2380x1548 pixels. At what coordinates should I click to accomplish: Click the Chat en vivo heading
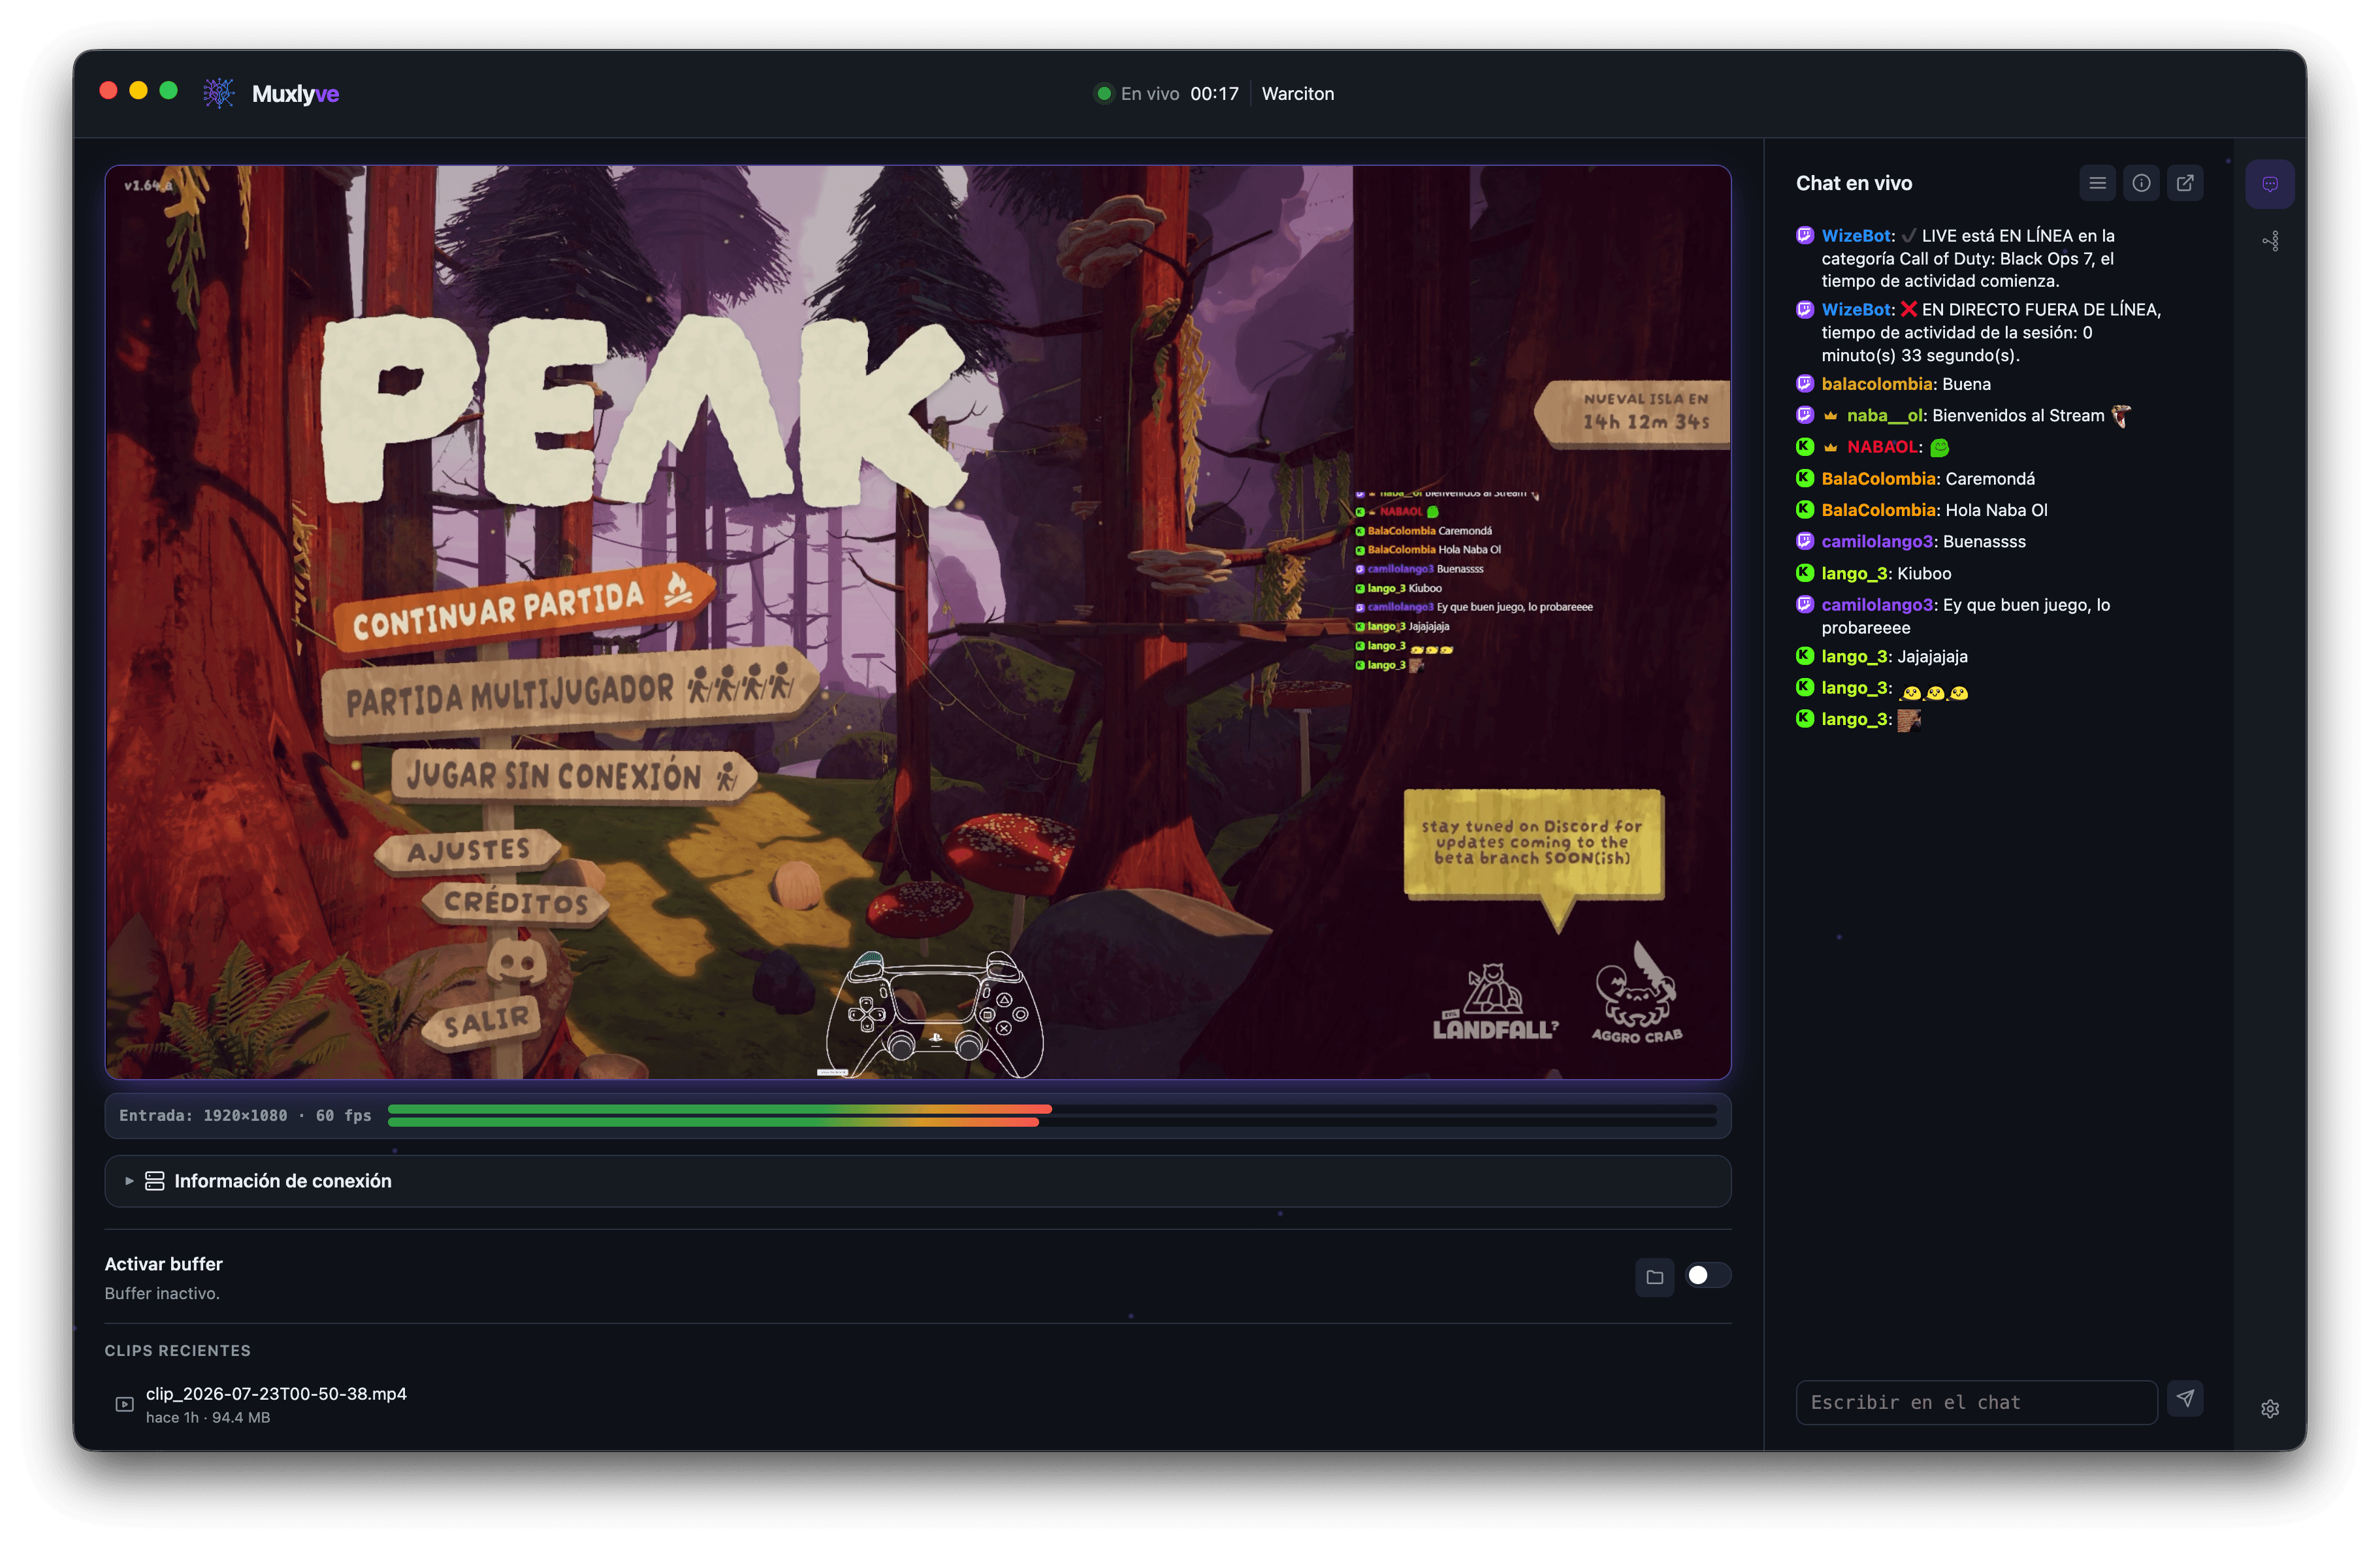[x=1854, y=183]
